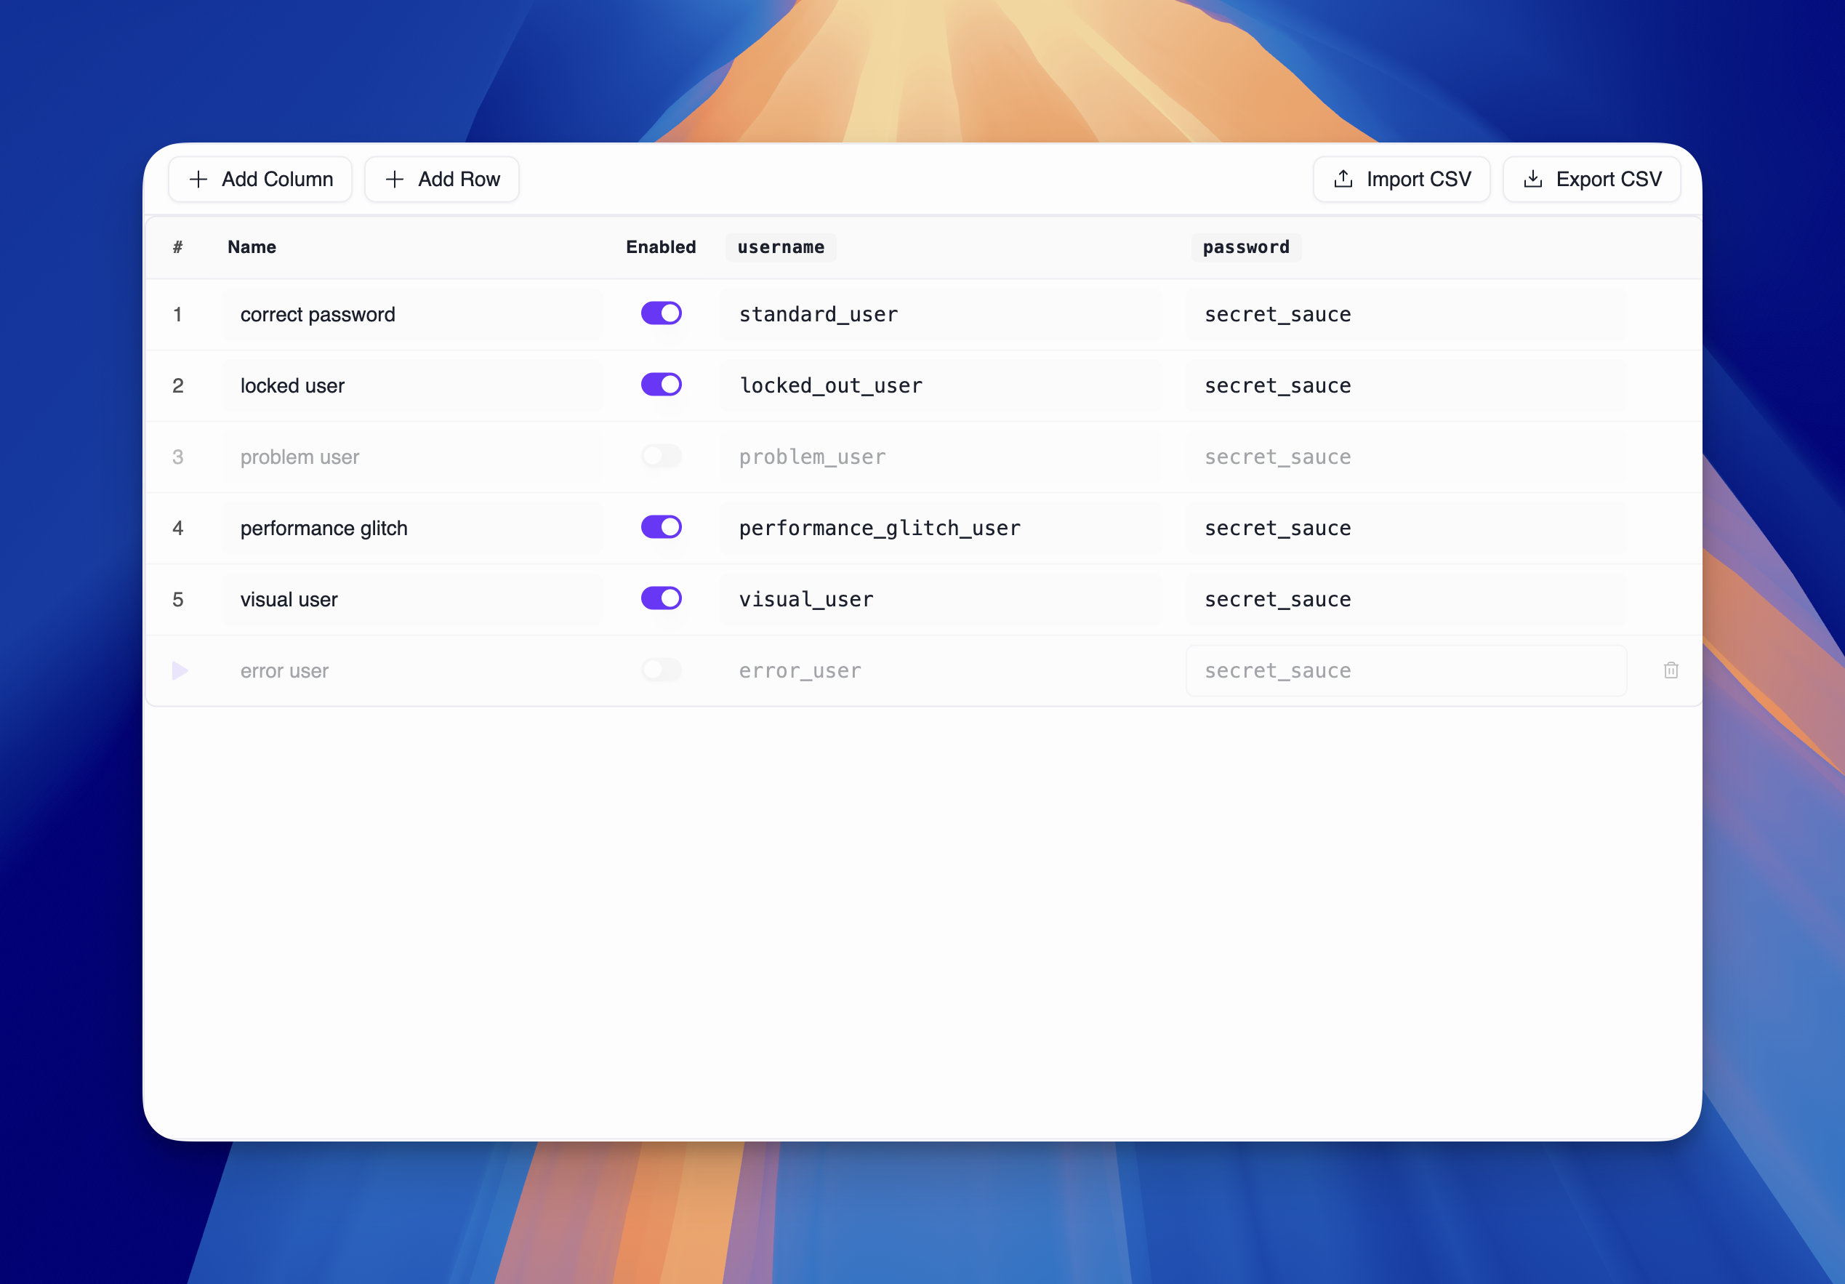1845x1284 pixels.
Task: Click the upload icon for Import CSV
Action: pyautogui.click(x=1343, y=179)
